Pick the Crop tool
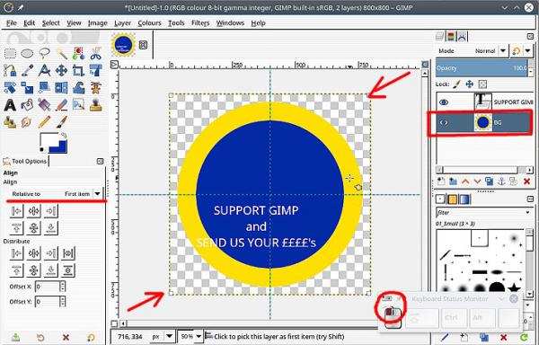Viewport: 539px width, 345px height. click(78, 70)
